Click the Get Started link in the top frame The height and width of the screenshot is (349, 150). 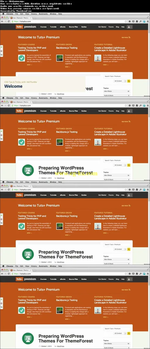(102, 27)
